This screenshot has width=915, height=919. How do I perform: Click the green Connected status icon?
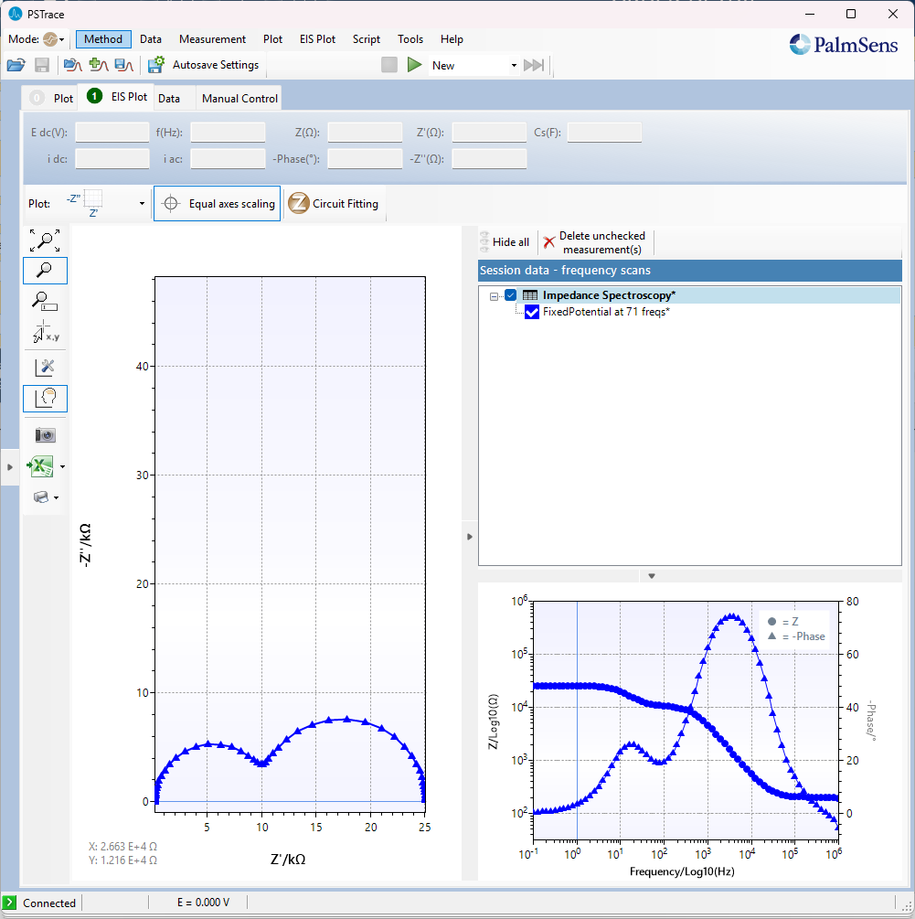(x=9, y=903)
